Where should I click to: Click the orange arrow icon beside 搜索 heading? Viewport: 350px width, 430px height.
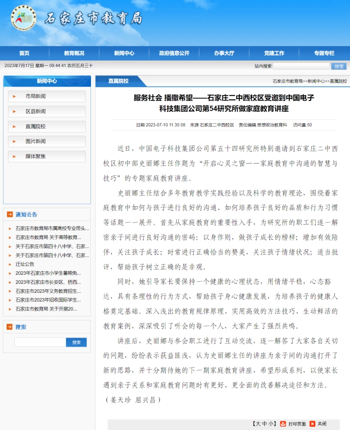[x=10, y=327]
